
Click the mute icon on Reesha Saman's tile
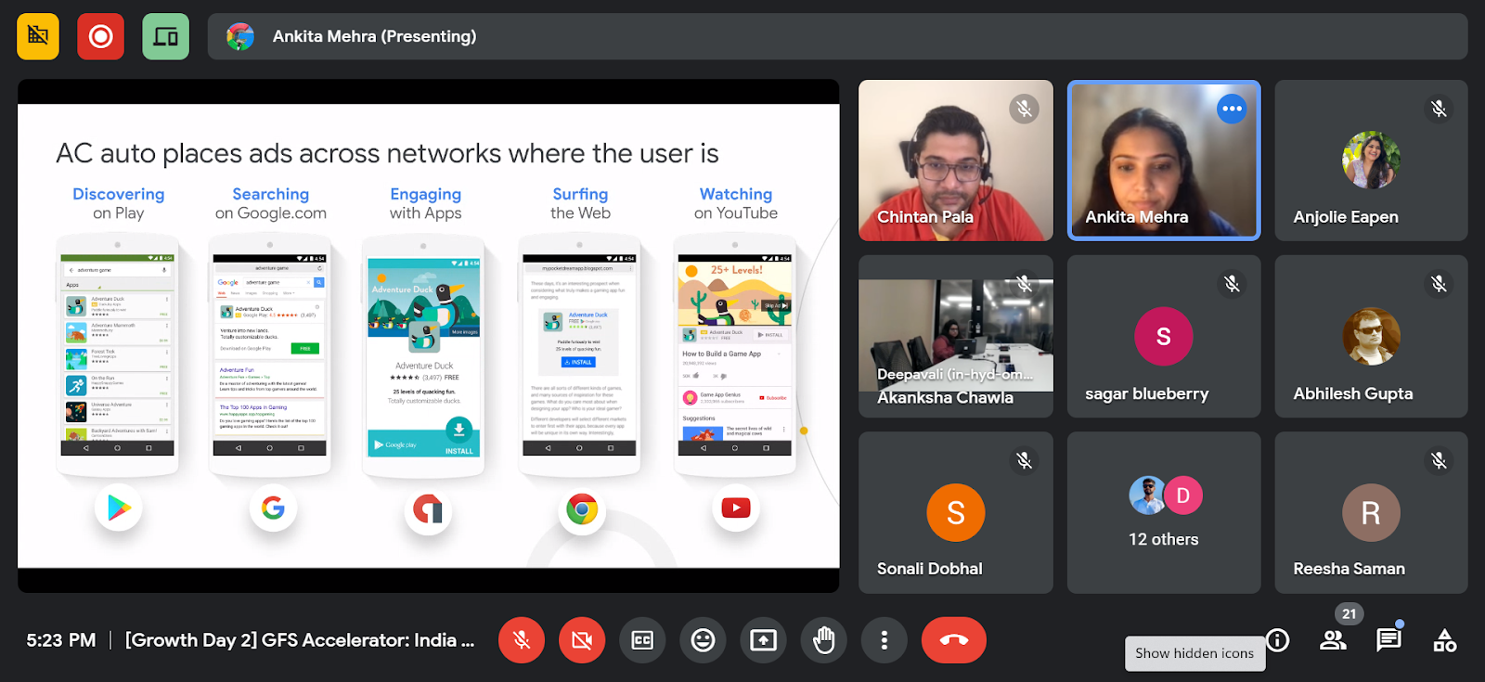pyautogui.click(x=1439, y=460)
